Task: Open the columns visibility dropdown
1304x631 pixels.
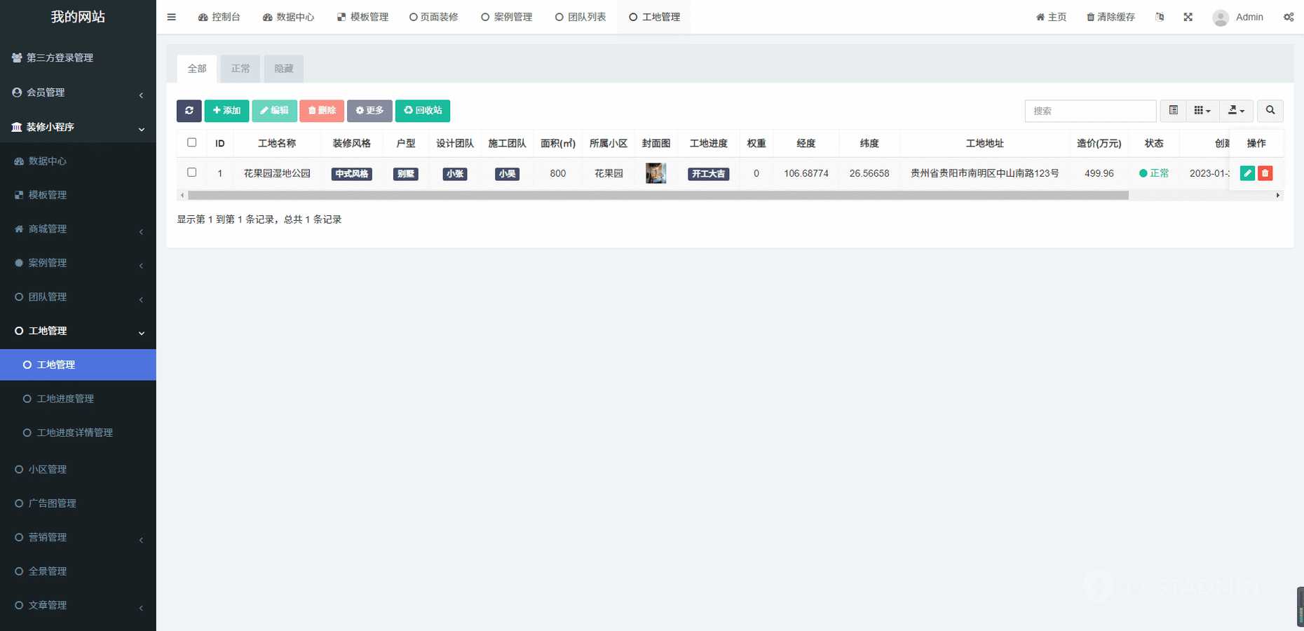Action: point(1202,111)
